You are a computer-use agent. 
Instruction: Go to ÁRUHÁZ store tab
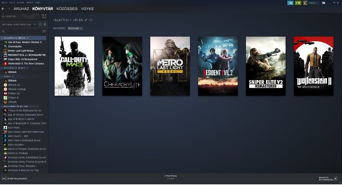(x=21, y=9)
